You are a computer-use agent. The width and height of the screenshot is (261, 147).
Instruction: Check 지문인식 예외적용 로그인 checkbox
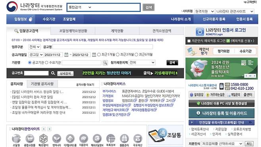pyautogui.click(x=189, y=41)
